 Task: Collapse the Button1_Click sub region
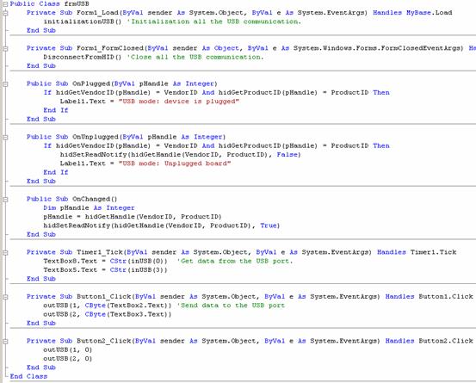coord(5,297)
